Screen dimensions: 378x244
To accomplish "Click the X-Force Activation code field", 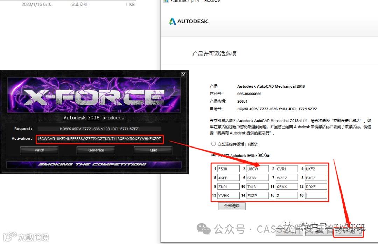I will pos(99,139).
